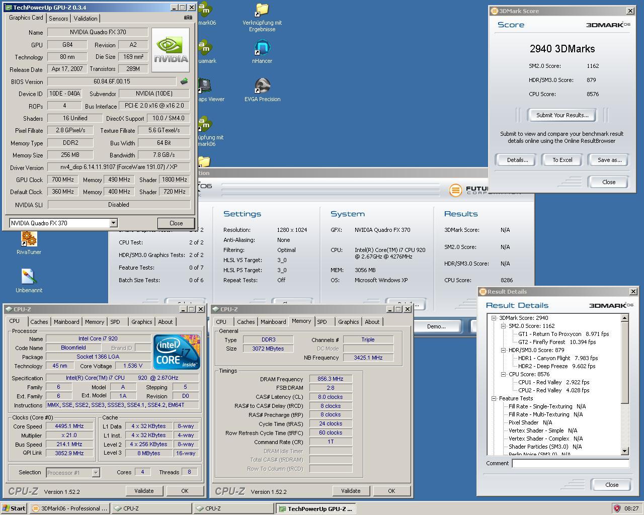Screen dimensions: 644x515
Task: Click Core Speed value 4495.1 MHz
Action: 69,426
